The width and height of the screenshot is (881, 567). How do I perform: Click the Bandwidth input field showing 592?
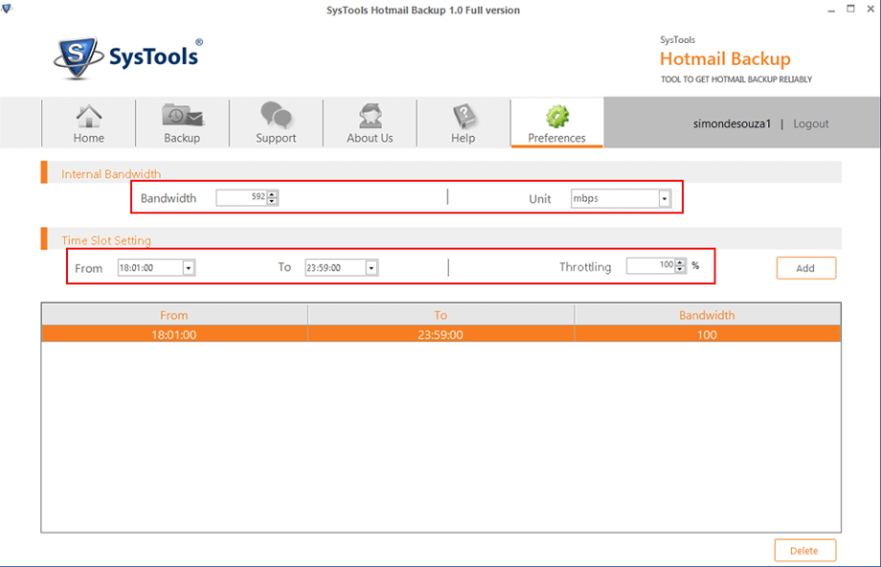coord(241,198)
